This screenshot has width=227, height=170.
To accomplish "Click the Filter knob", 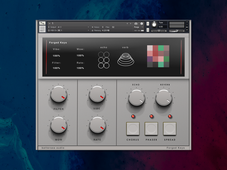I will (x=59, y=95).
